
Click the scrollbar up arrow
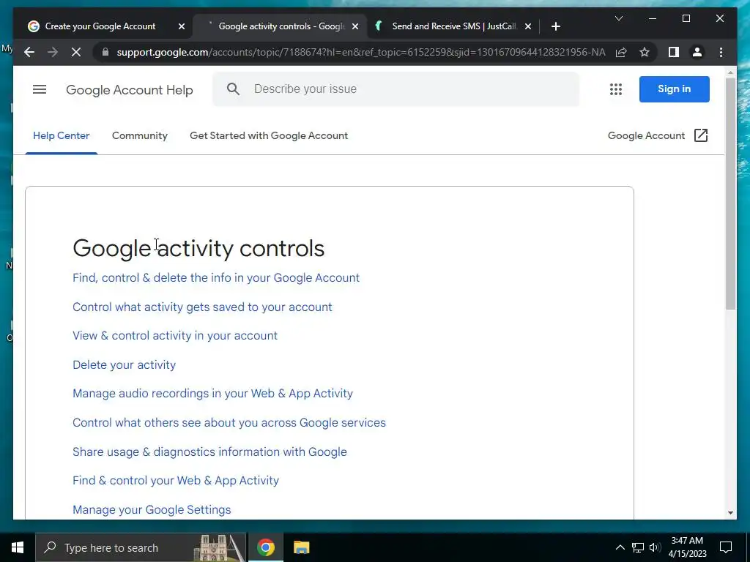tap(730, 72)
